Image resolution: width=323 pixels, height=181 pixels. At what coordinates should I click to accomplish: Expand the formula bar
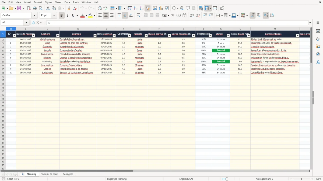click(x=310, y=23)
